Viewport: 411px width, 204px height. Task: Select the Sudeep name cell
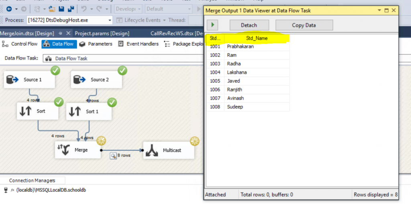(x=257, y=107)
